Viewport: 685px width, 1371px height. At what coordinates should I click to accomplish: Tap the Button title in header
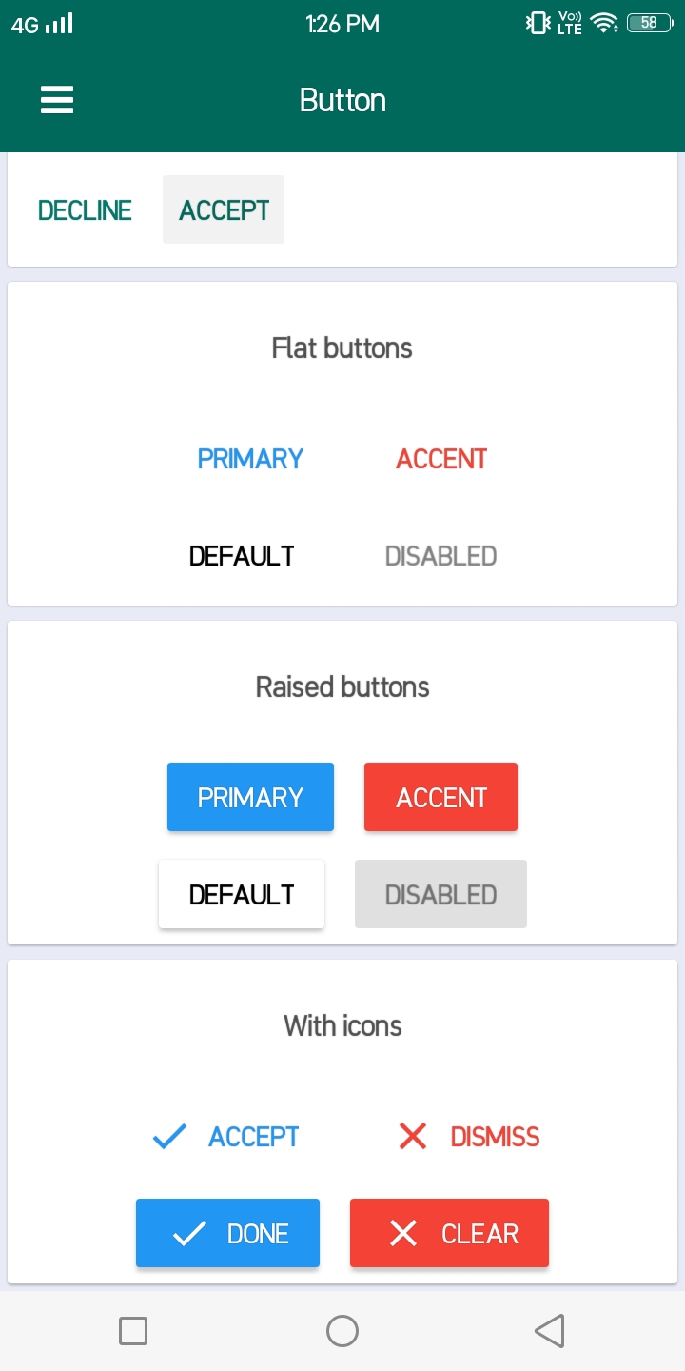tap(342, 100)
